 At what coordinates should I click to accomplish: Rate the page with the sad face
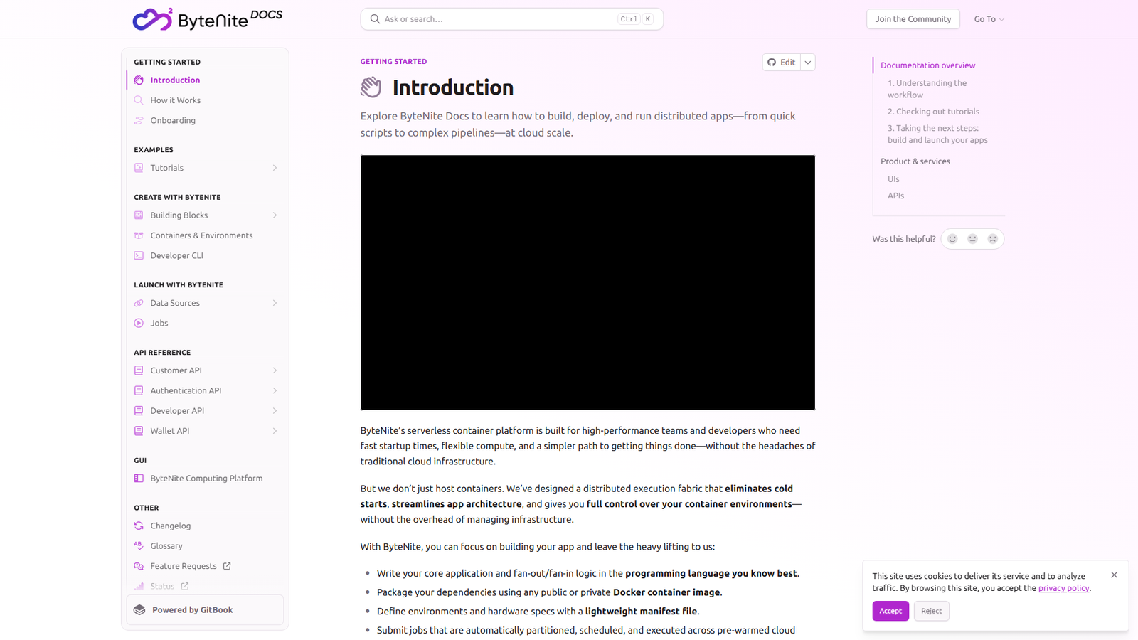993,239
